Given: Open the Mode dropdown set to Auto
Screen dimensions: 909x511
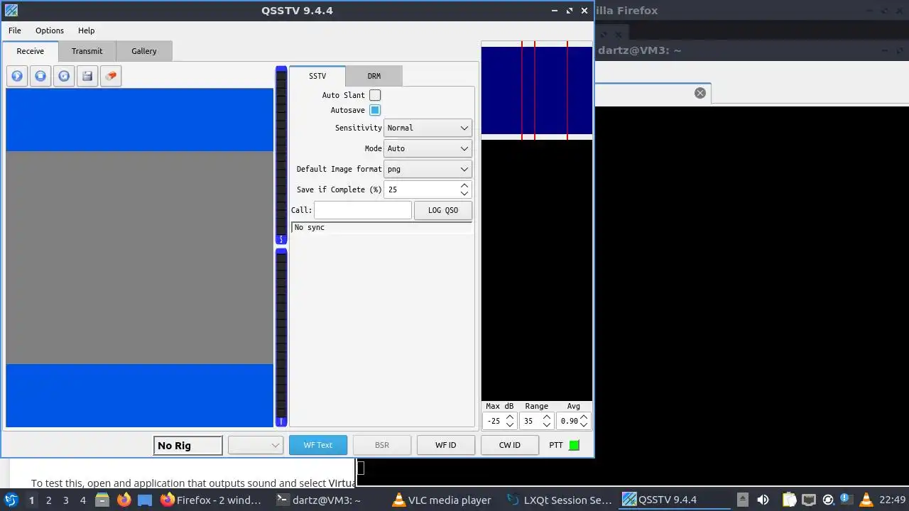Looking at the screenshot, I should (428, 148).
